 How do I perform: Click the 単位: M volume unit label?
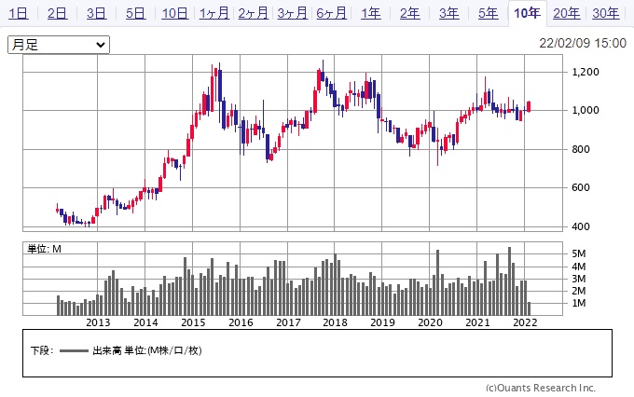tap(44, 249)
